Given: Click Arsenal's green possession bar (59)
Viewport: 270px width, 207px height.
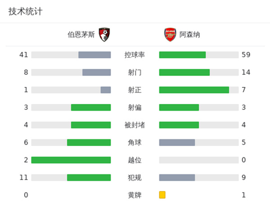Looking at the screenshot, I should 182,55.
